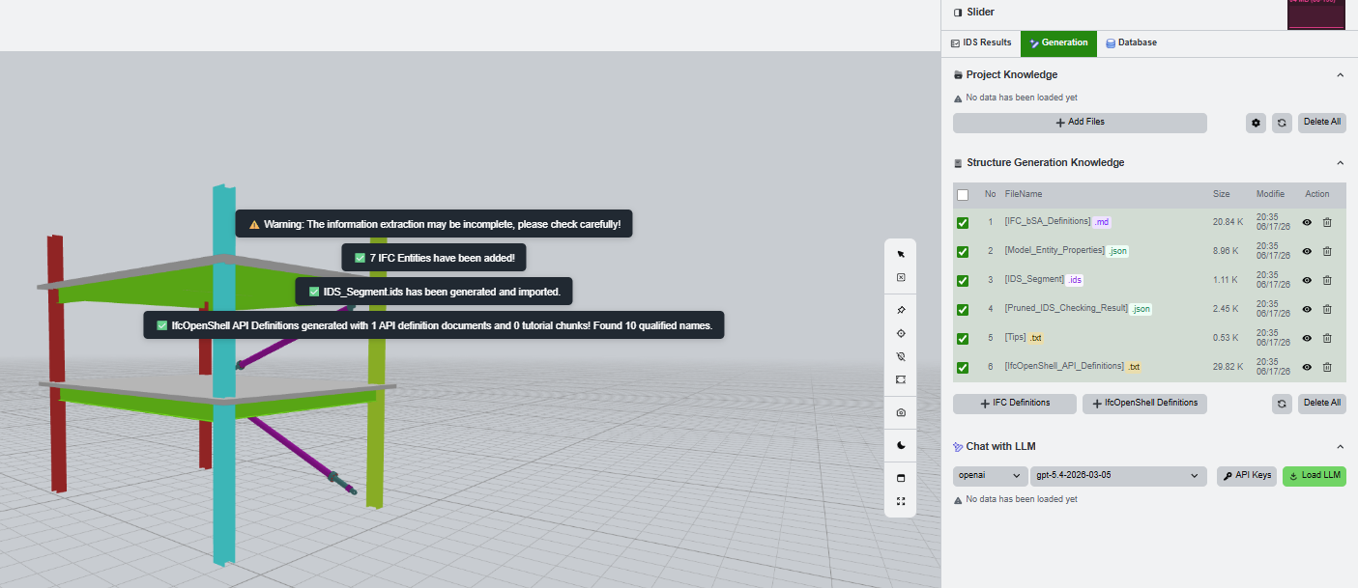Screen dimensions: 1358x588
Task: Click the IFC Definitions button
Action: click(1015, 404)
